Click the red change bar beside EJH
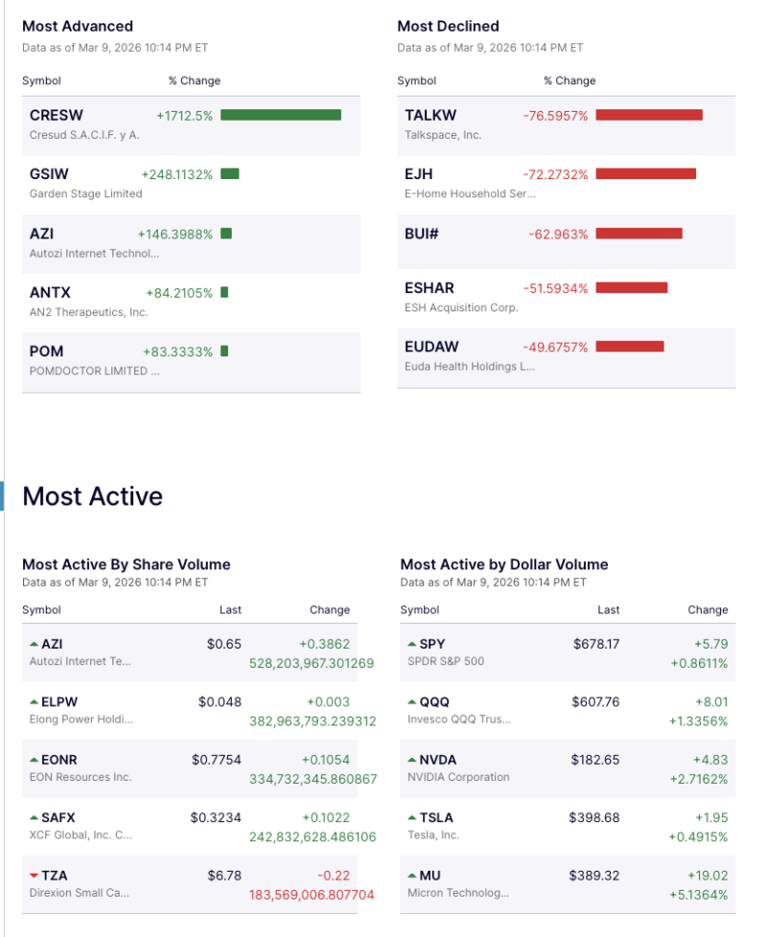 pyautogui.click(x=646, y=174)
